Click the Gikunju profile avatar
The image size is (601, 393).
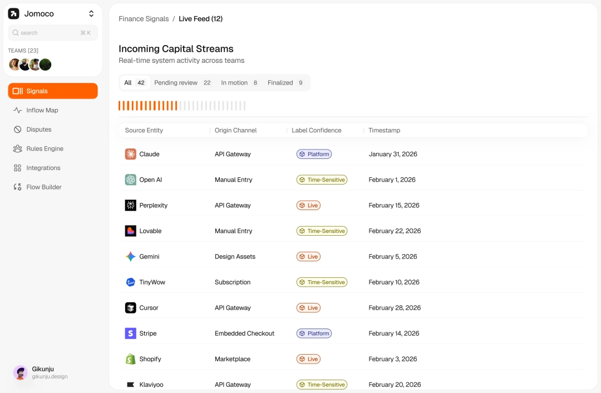pos(21,372)
